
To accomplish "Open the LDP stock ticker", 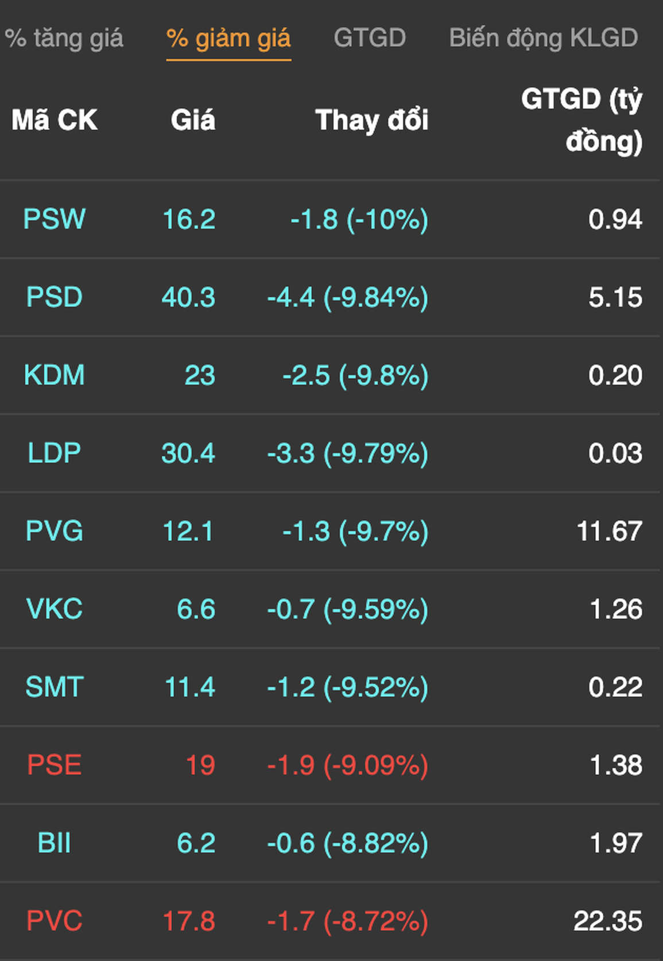I will pos(55,453).
